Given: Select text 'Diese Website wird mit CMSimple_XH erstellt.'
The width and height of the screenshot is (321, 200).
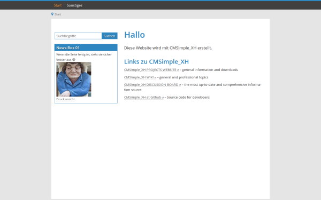Looking at the screenshot, I should tap(168, 48).
